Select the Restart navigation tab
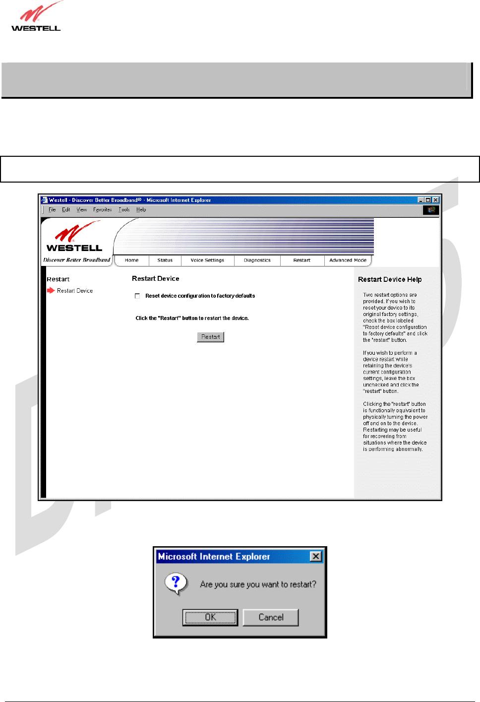Image resolution: width=480 pixels, height=702 pixels. pyautogui.click(x=301, y=260)
